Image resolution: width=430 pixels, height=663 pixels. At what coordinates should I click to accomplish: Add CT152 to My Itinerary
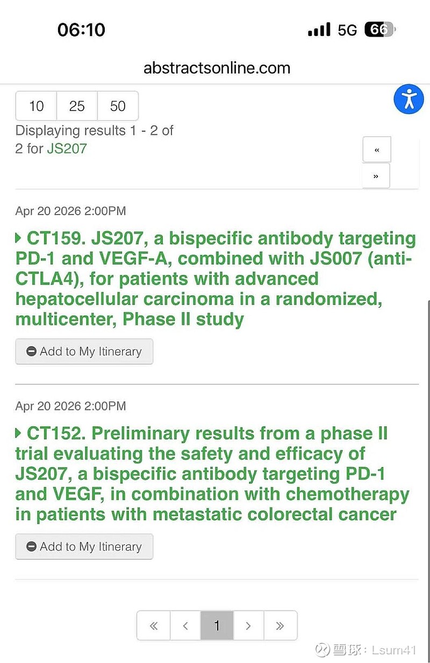pos(84,547)
